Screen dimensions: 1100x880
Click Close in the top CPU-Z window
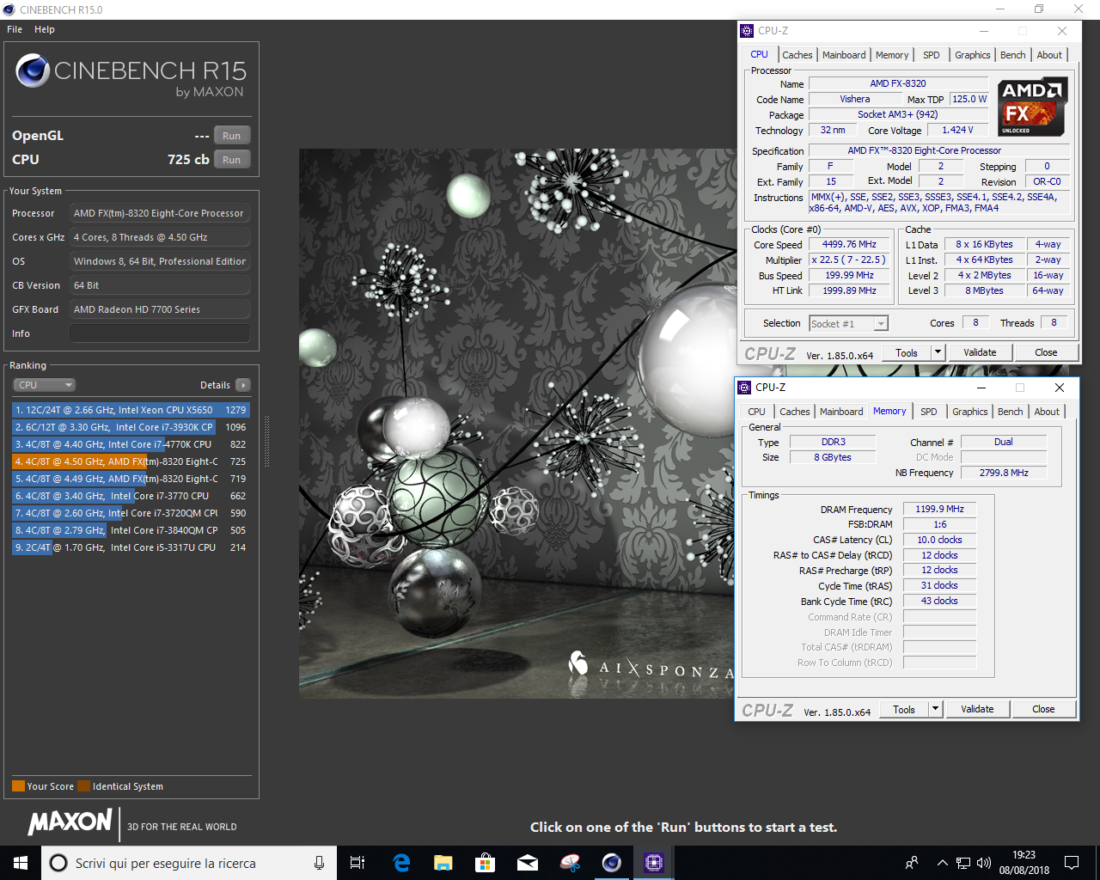pyautogui.click(x=1046, y=352)
